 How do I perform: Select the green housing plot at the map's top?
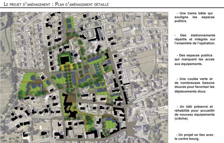[x=69, y=23]
